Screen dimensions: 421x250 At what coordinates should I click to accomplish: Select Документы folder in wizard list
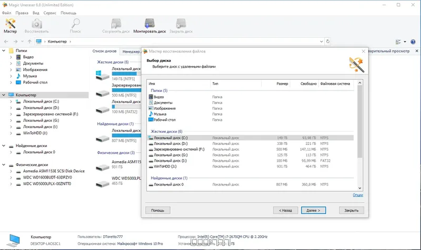tap(163, 102)
